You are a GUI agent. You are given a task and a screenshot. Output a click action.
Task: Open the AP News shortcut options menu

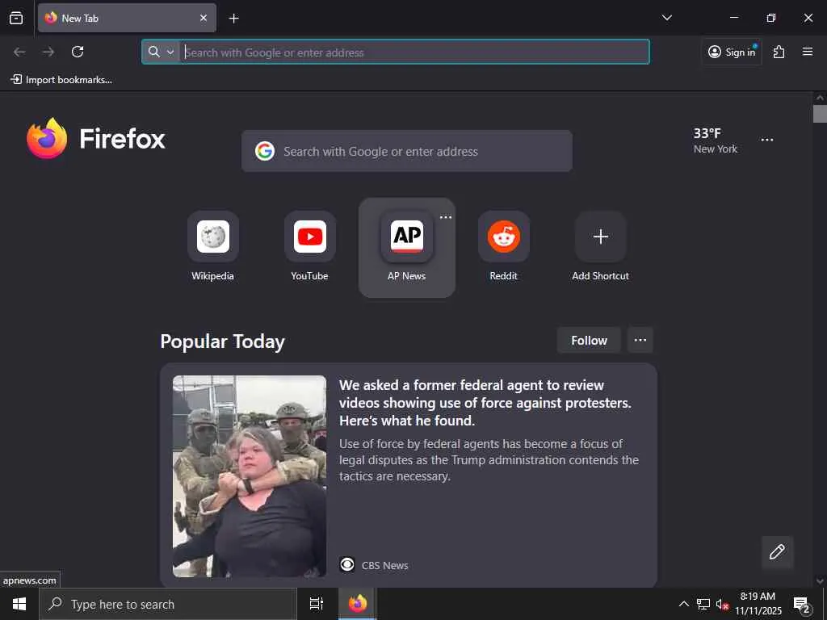point(446,217)
